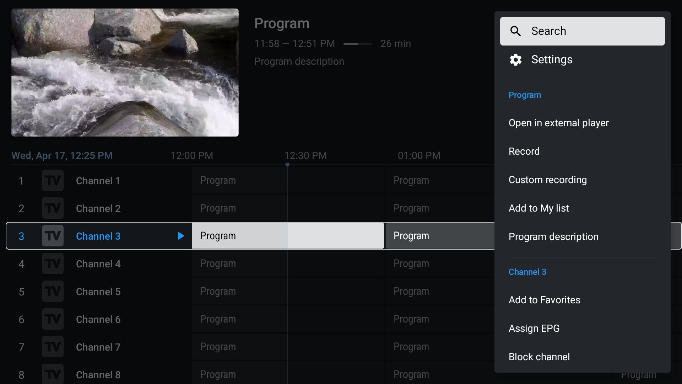The width and height of the screenshot is (682, 384).
Task: Select Record from the context menu
Action: coord(524,151)
